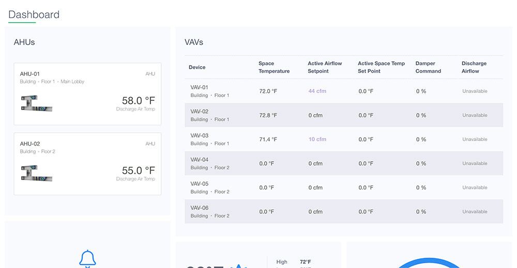Click VAV-06's Unavailable discharge airflow
517x268 pixels.
tap(475, 211)
